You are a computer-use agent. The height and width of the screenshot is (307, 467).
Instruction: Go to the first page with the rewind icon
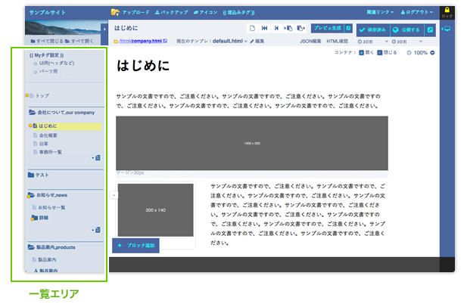264,28
